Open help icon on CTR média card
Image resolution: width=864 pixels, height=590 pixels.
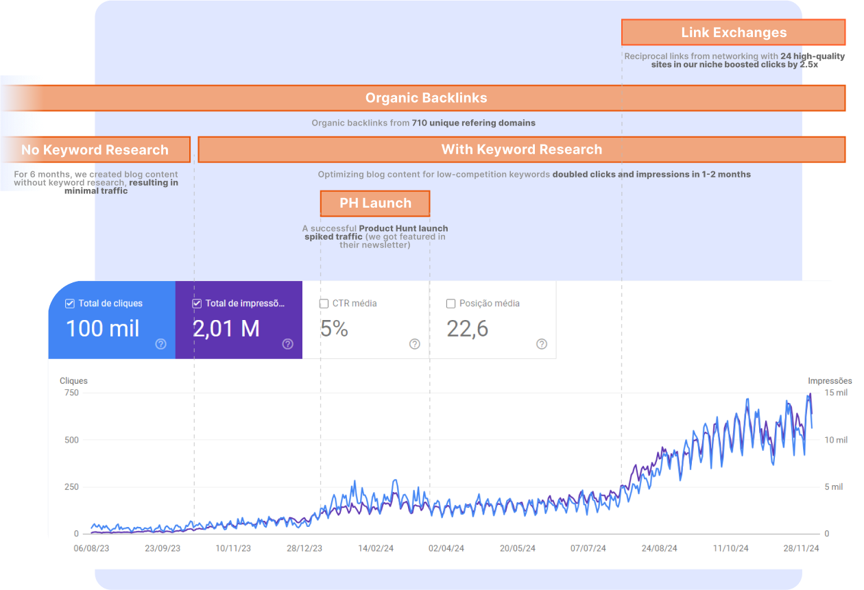tap(414, 344)
